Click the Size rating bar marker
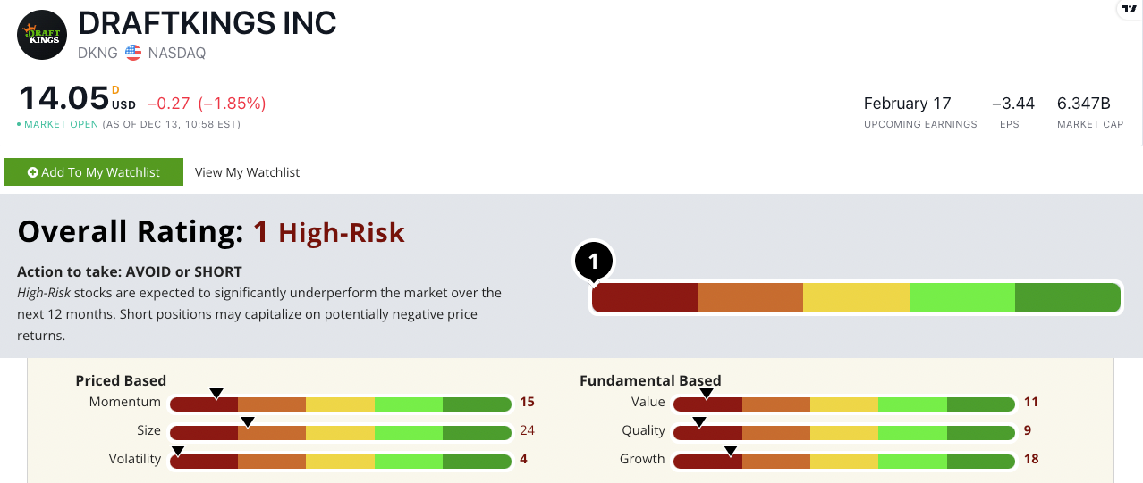 pos(248,421)
